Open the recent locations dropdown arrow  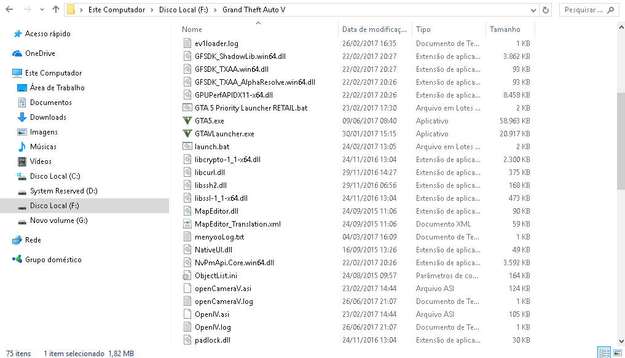[x=42, y=10]
